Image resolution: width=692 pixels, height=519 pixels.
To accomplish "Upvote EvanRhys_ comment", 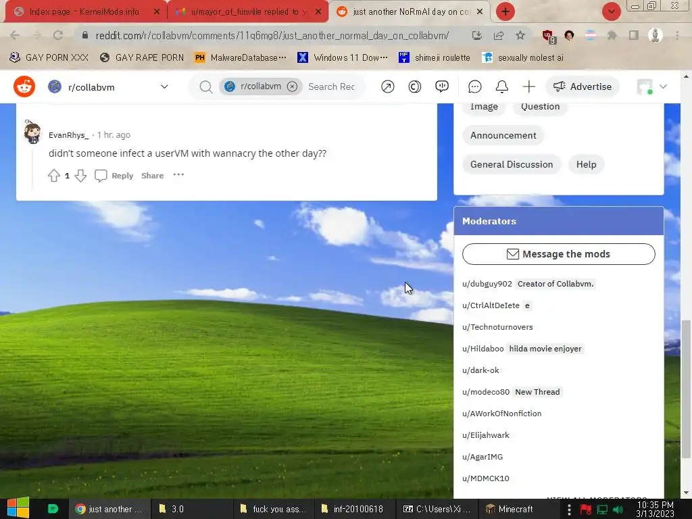I will pos(54,176).
